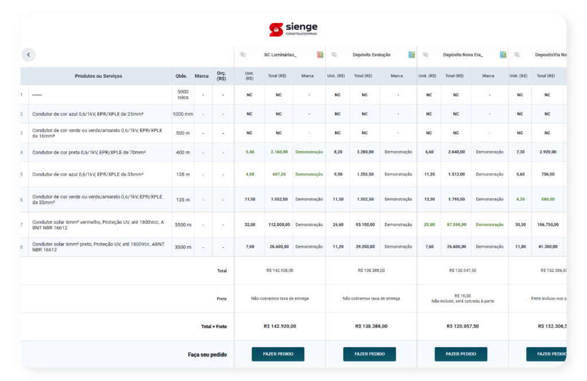
Task: Place order with DepositoVia via FAZER PEDIDO
Action: [546, 354]
